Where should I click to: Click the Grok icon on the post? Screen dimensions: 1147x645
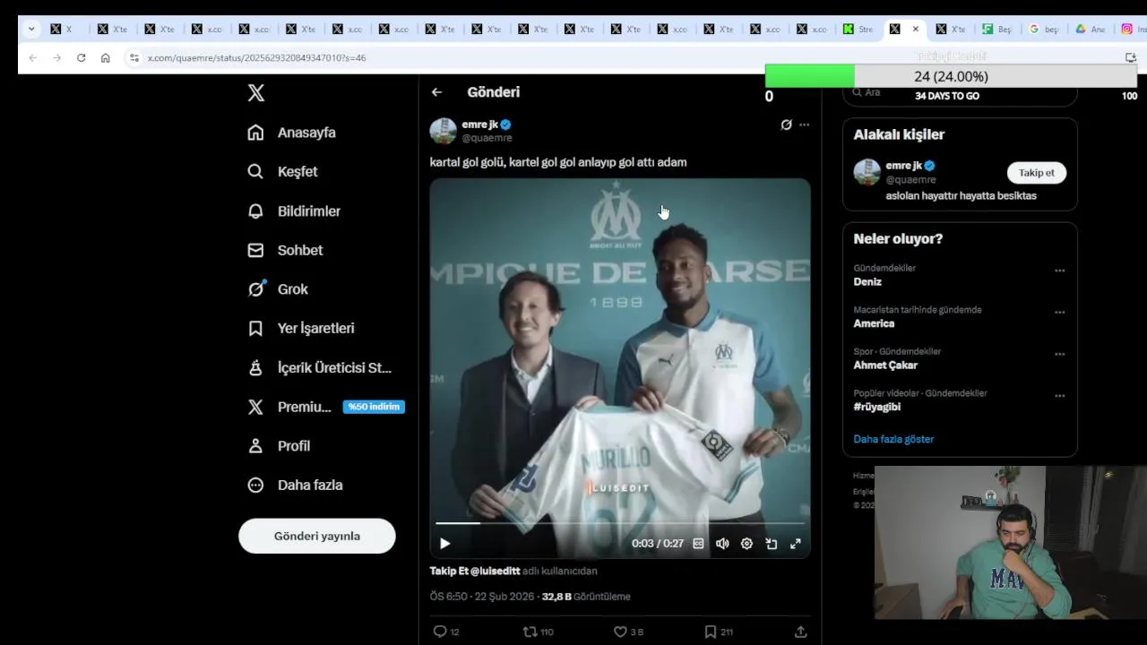[x=786, y=125]
